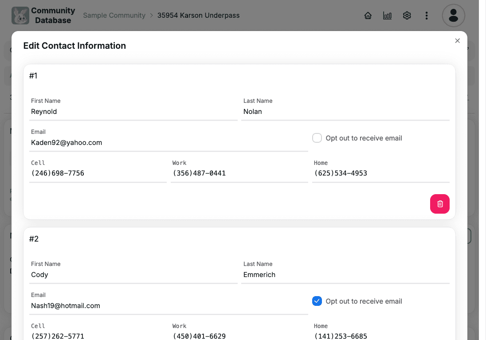Image resolution: width=486 pixels, height=340 pixels.
Task: Click the Community Database rabbit logo
Action: point(20,16)
